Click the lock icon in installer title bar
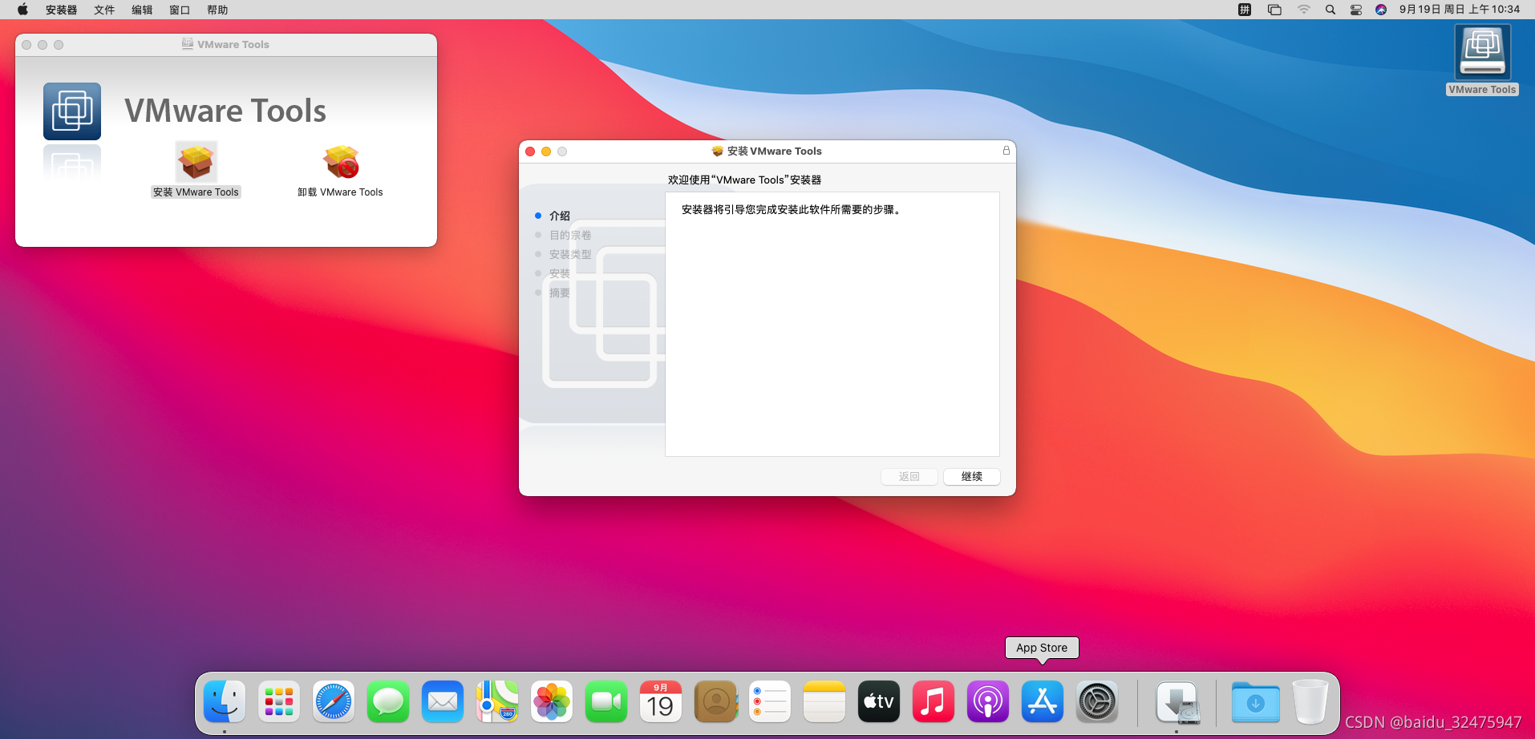1535x739 pixels. (x=1006, y=151)
